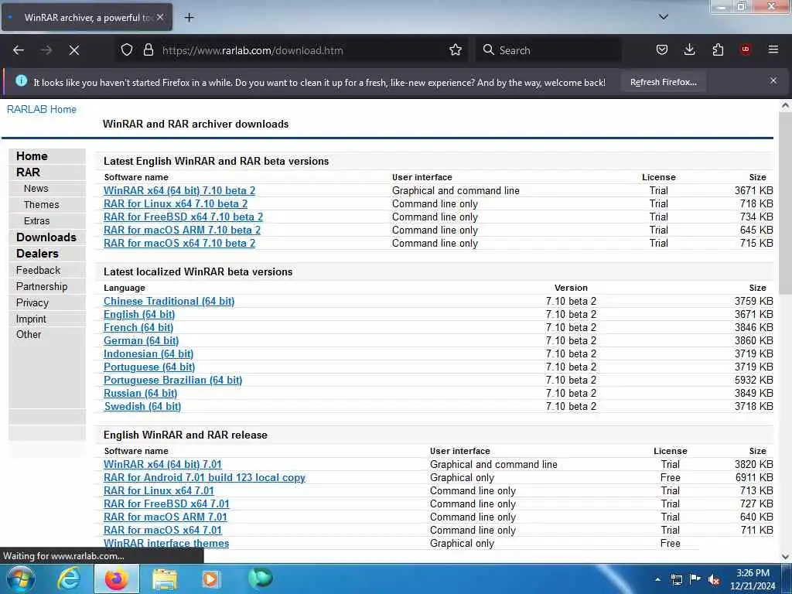This screenshot has width=792, height=594.
Task: Download RAR for Linux x64 7.01
Action: coord(159,490)
